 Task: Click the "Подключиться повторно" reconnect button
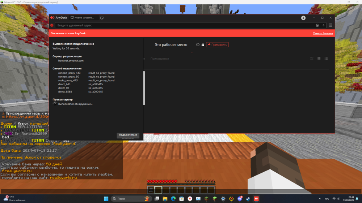coord(128,136)
